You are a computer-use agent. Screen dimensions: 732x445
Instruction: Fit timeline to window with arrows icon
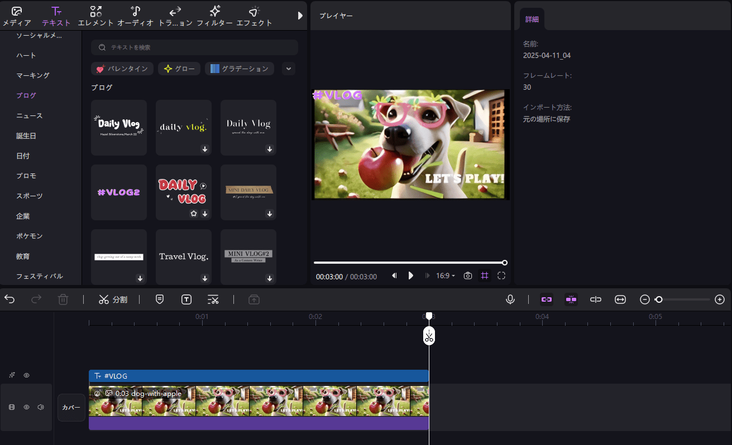(620, 299)
